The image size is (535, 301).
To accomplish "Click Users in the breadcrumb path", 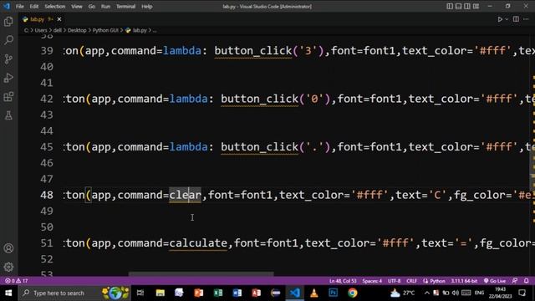I will tap(41, 30).
